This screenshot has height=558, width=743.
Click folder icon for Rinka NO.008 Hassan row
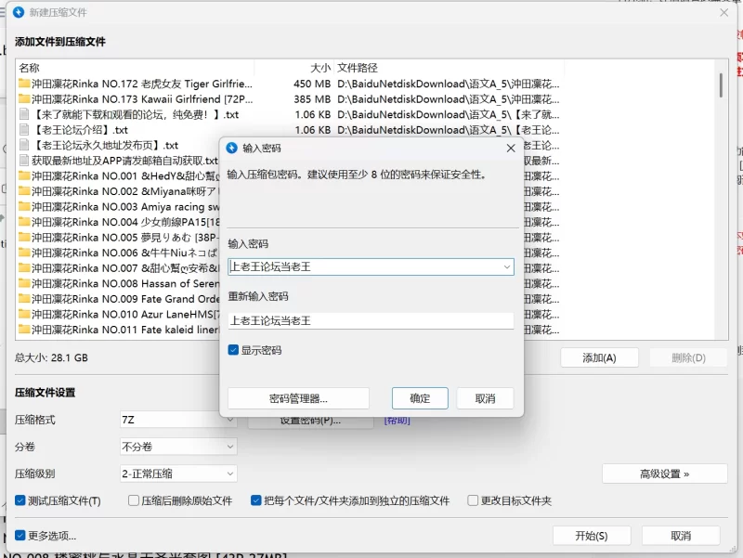pos(24,283)
